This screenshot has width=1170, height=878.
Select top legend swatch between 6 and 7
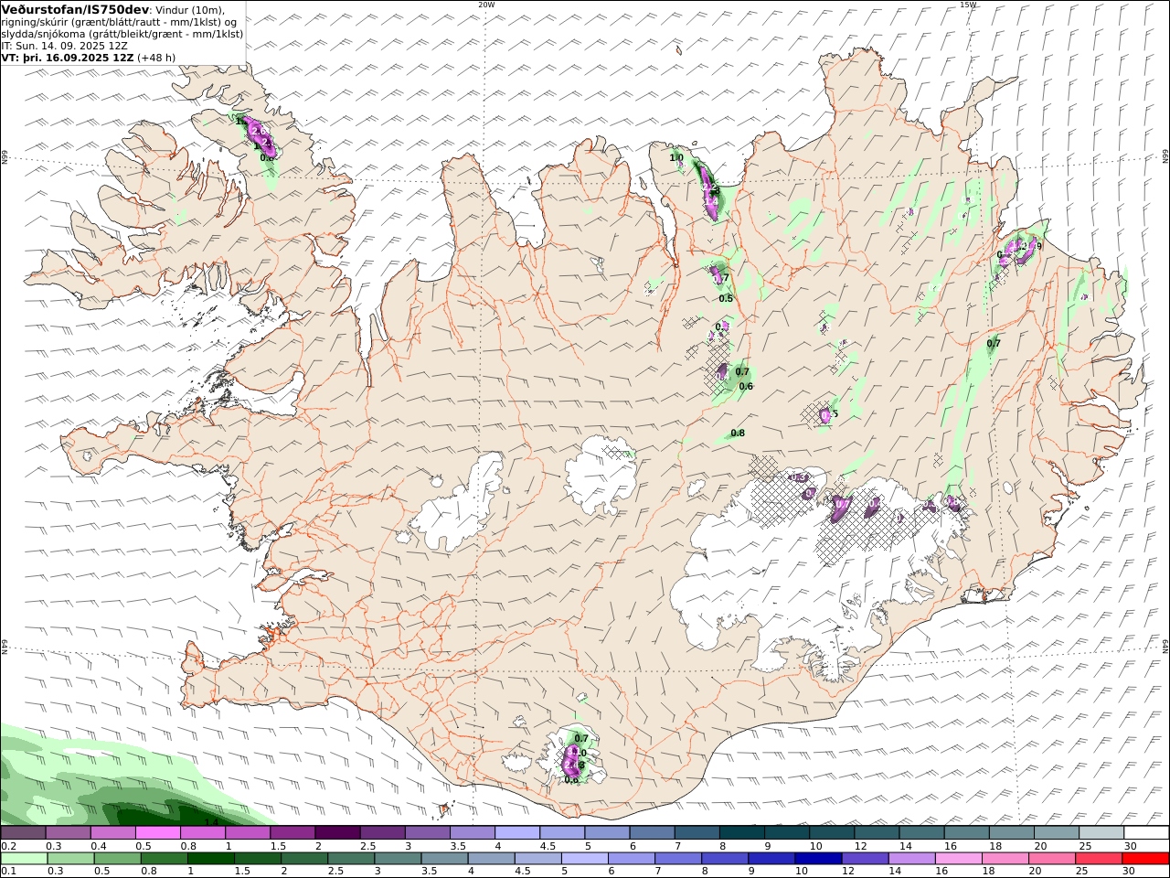tap(652, 833)
